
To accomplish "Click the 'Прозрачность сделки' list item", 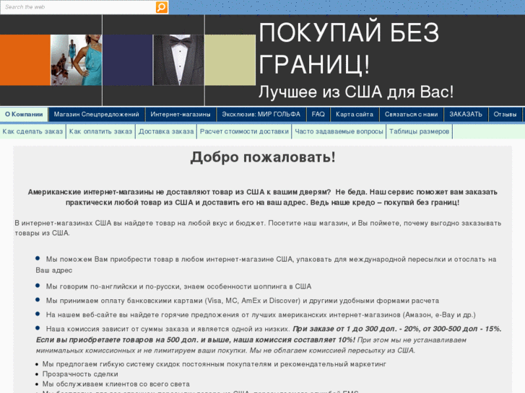I will click(x=80, y=374).
